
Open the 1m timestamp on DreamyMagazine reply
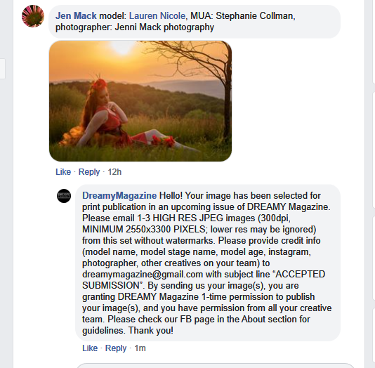pyautogui.click(x=140, y=348)
